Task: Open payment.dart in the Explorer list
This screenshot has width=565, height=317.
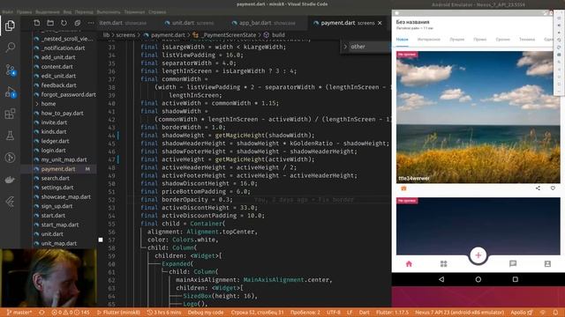Action: click(58, 169)
